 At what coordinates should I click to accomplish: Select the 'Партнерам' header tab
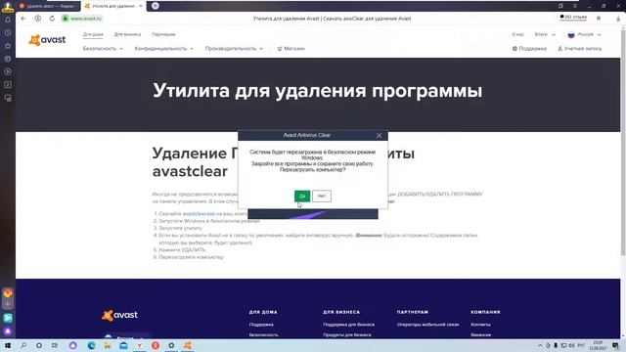click(163, 35)
